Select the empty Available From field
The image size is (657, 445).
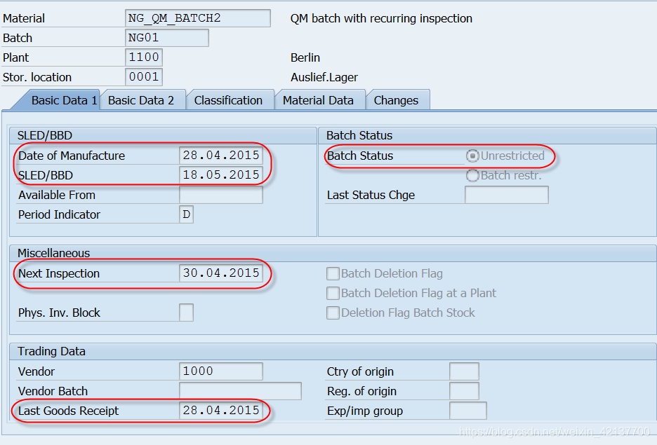[222, 195]
